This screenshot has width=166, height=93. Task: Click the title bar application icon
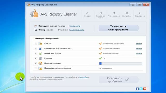point(28,5)
